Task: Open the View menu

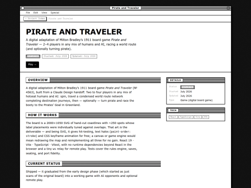Action: (x=44, y=13)
